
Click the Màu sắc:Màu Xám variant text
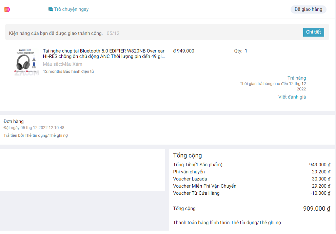tap(63, 64)
